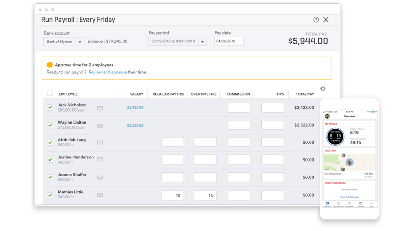Toggle the select-all employees checkbox
Screen dimensions: 410x231
coord(50,93)
